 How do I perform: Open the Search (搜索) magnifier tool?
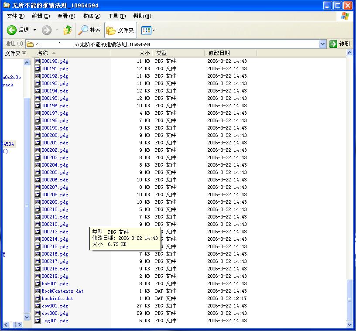[83, 30]
